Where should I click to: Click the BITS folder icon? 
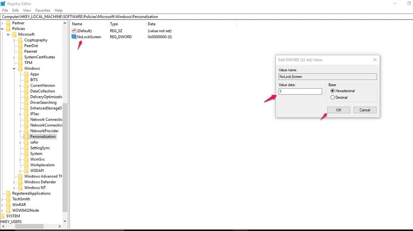(x=26, y=79)
